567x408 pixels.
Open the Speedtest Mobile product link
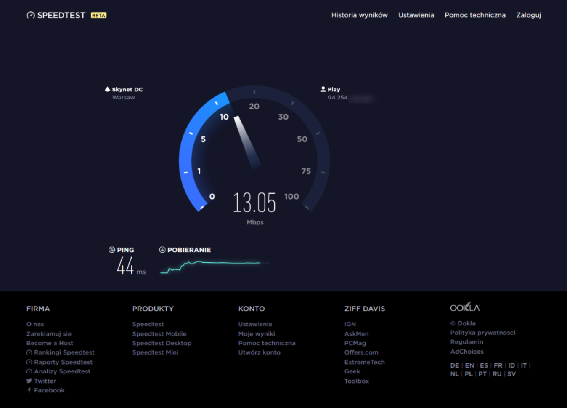(x=159, y=334)
